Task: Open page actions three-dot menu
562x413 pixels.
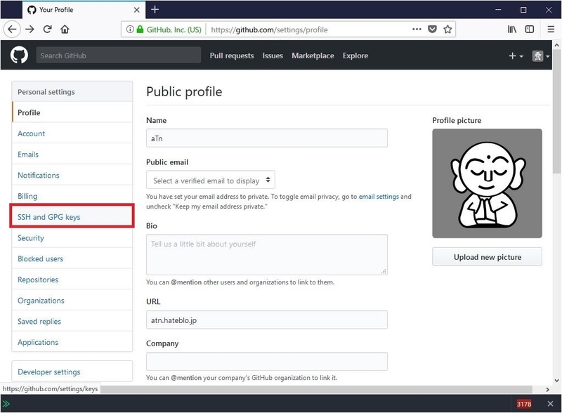Action: [x=417, y=29]
